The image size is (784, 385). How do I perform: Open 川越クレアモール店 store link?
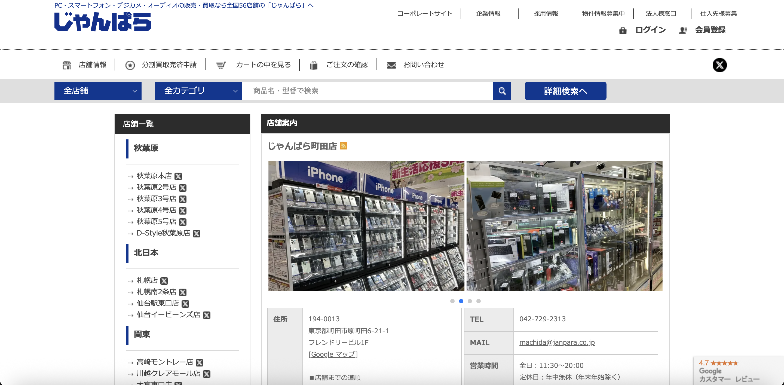[x=168, y=374]
